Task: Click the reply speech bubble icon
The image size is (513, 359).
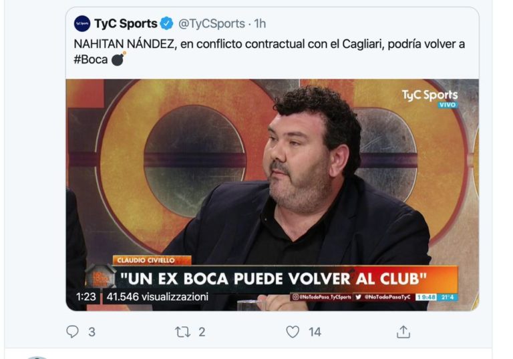Action: 72,332
